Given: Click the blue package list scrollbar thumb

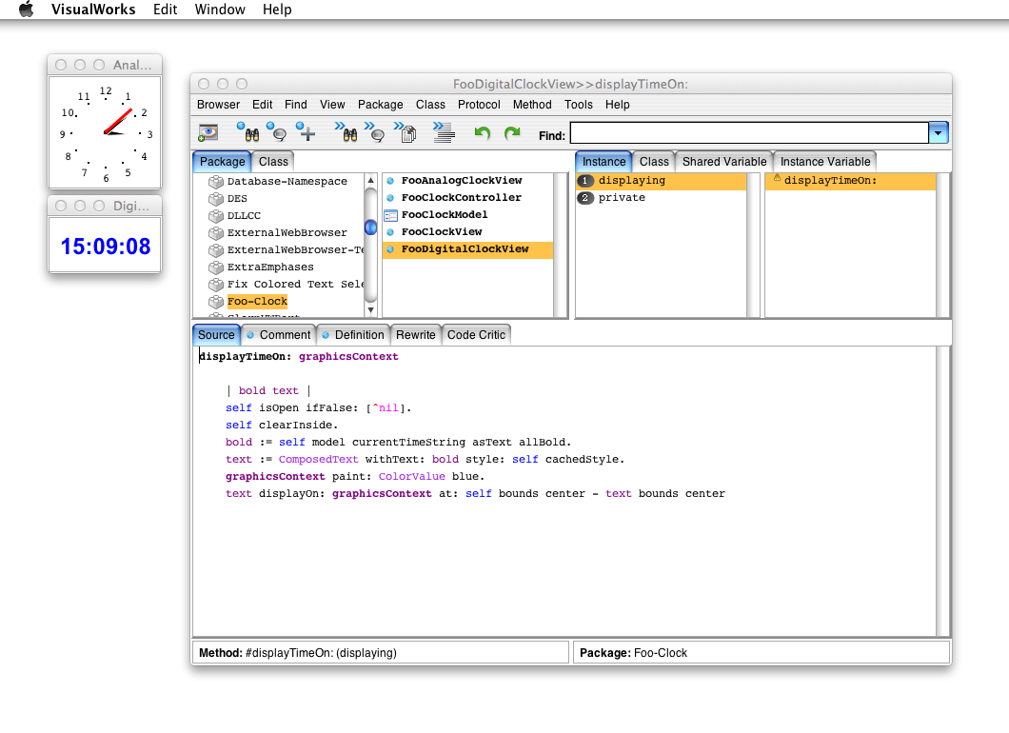Looking at the screenshot, I should tap(370, 228).
